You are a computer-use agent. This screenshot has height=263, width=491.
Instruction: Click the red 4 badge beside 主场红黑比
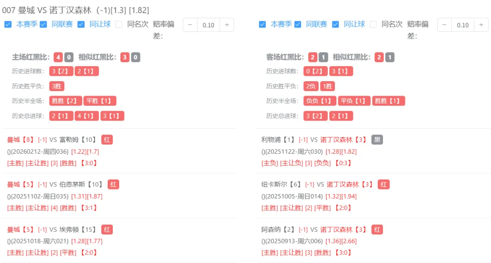tap(58, 57)
